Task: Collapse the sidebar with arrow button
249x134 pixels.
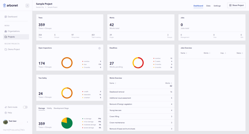Action: 27,6
